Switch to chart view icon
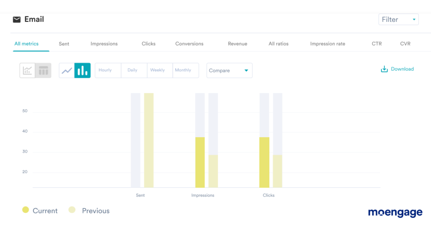The width and height of the screenshot is (431, 225). click(27, 71)
